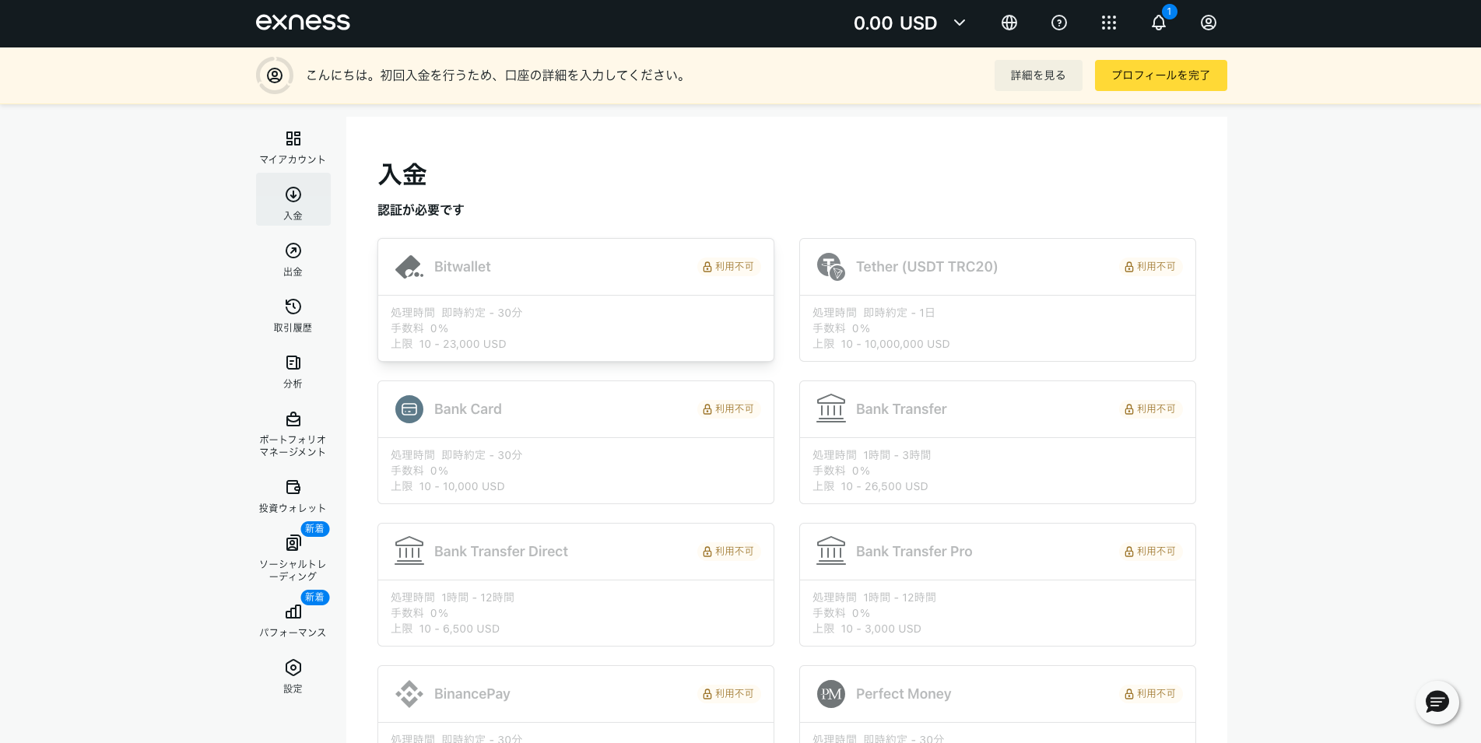This screenshot has height=743, width=1481.
Task: Open the 出金 withdrawal section
Action: (x=293, y=259)
